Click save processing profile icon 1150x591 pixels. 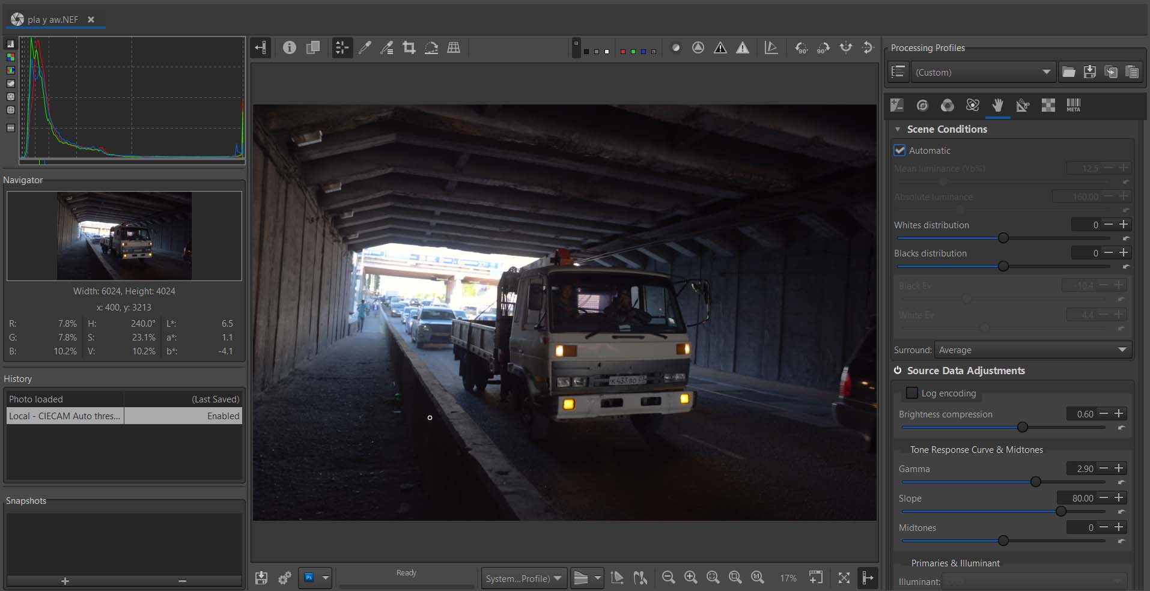[1089, 72]
